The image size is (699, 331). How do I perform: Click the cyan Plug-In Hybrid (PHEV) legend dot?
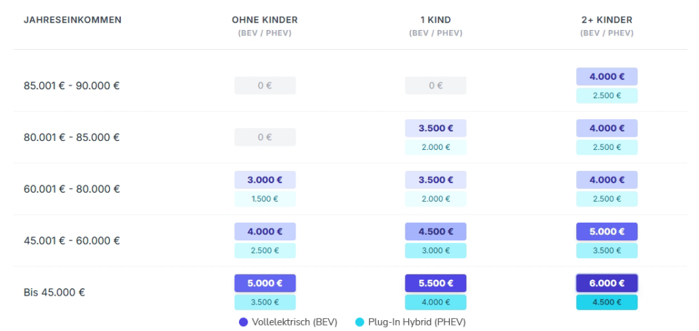360,322
